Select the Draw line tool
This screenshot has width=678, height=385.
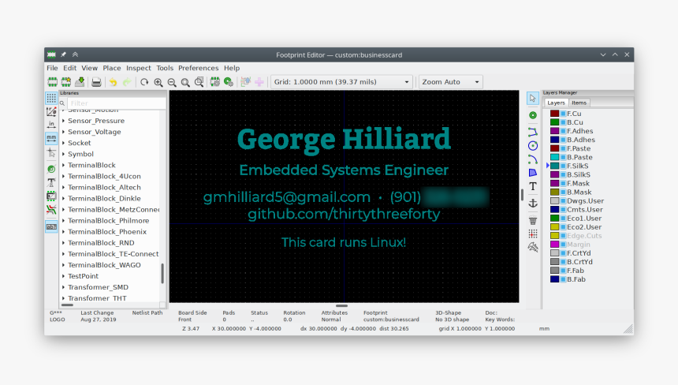pyautogui.click(x=533, y=132)
